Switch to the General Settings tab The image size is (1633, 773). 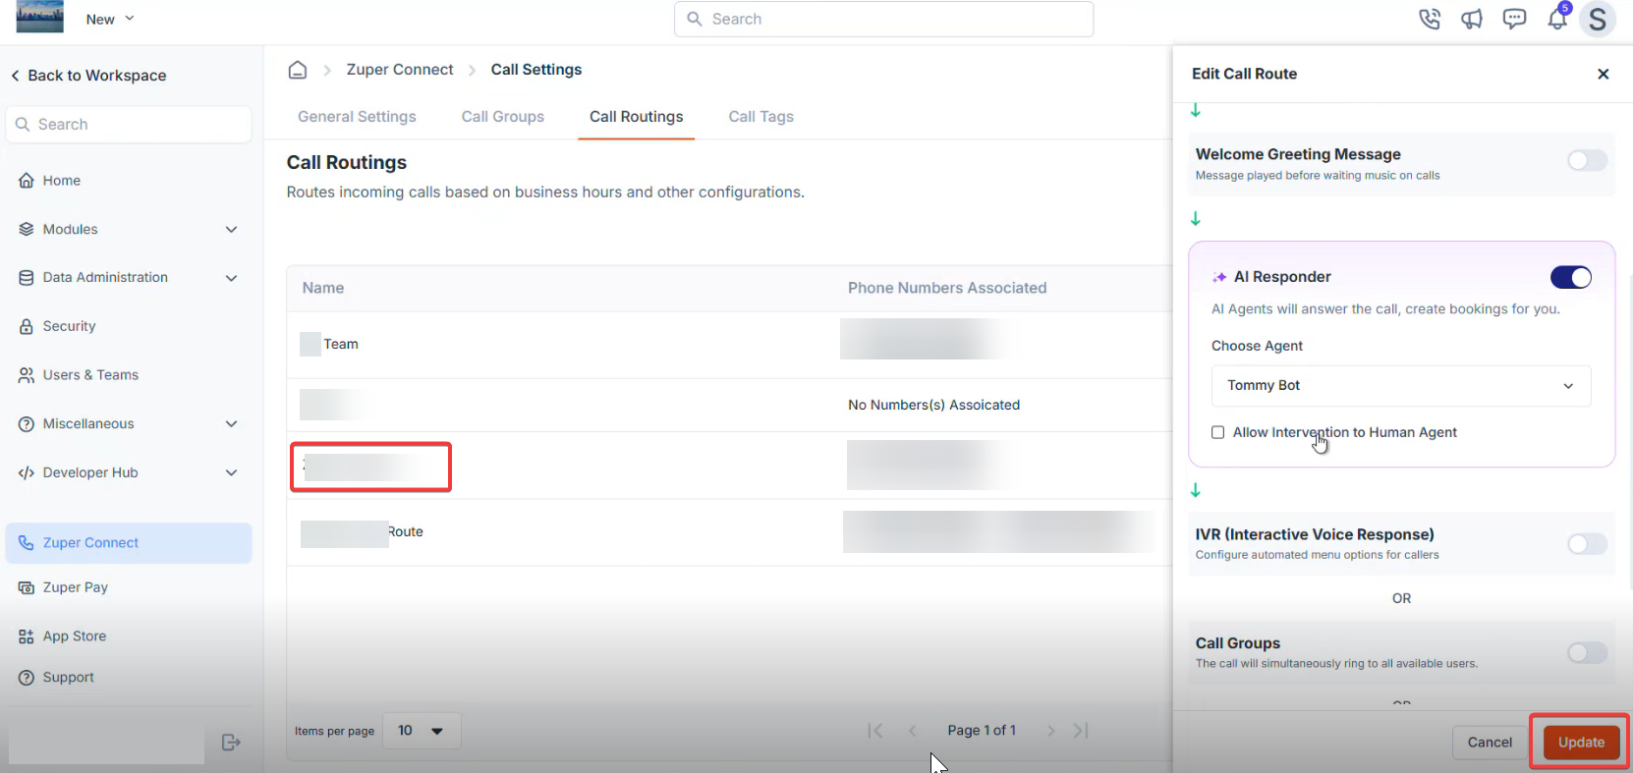(x=357, y=117)
